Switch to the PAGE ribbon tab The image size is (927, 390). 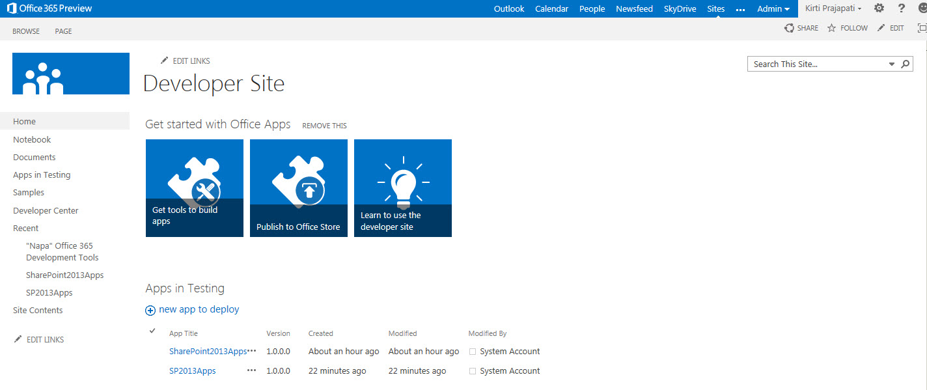pyautogui.click(x=63, y=31)
